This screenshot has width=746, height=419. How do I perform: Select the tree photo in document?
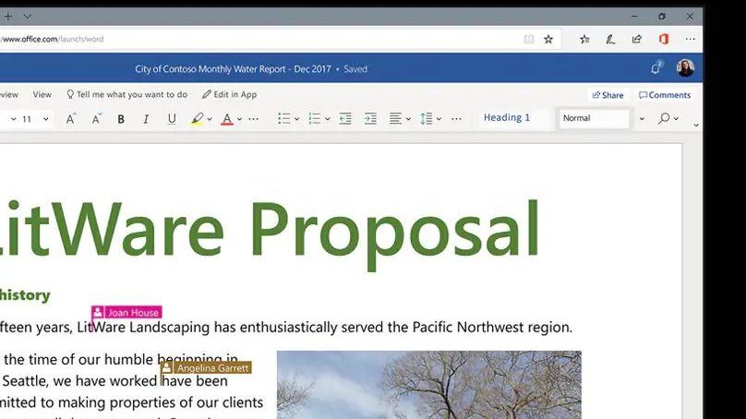429,385
